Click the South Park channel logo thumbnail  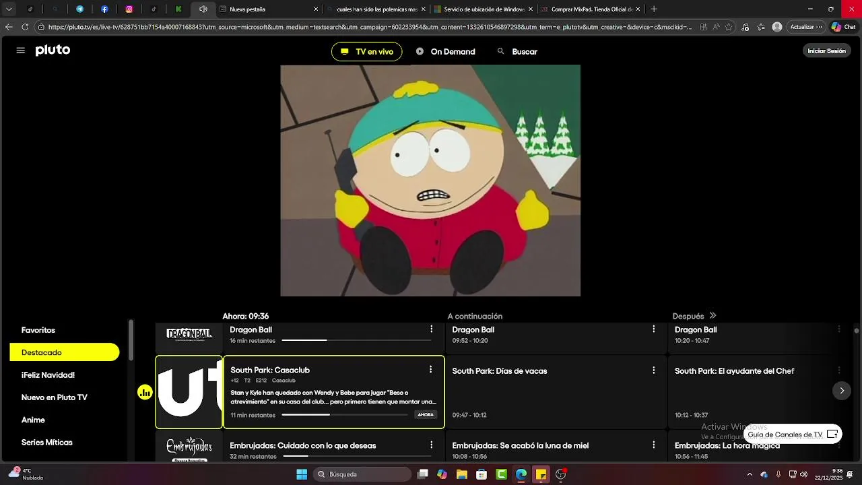[189, 392]
